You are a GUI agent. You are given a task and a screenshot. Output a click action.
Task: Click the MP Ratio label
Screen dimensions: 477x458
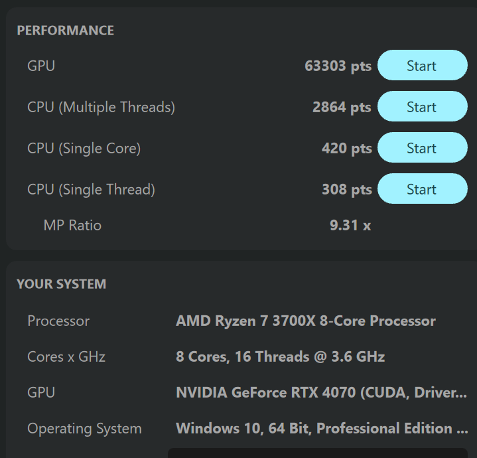[72, 226]
